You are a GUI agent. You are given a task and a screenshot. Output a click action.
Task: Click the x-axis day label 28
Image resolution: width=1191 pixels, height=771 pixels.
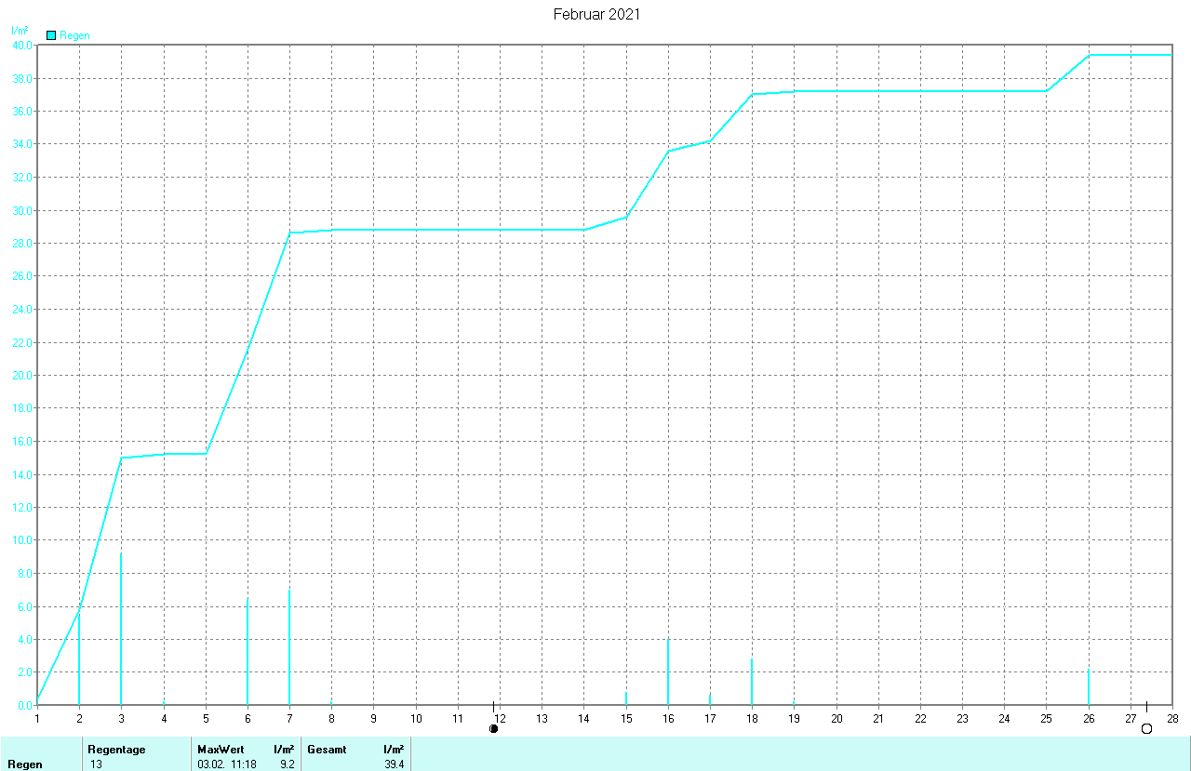click(1172, 718)
